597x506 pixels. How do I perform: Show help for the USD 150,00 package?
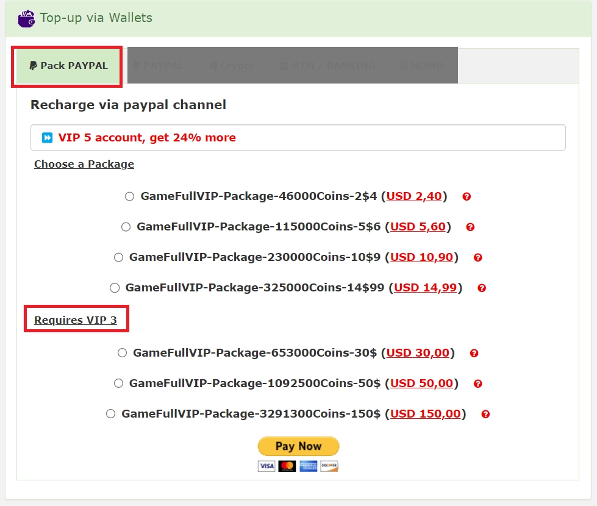coord(485,414)
